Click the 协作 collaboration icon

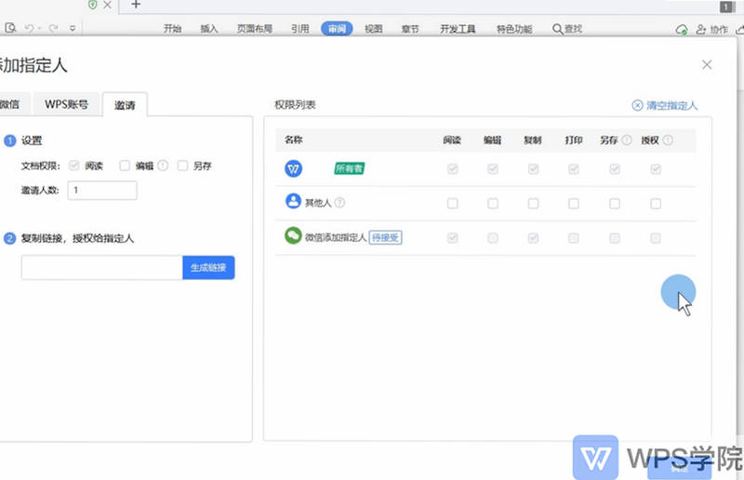701,30
